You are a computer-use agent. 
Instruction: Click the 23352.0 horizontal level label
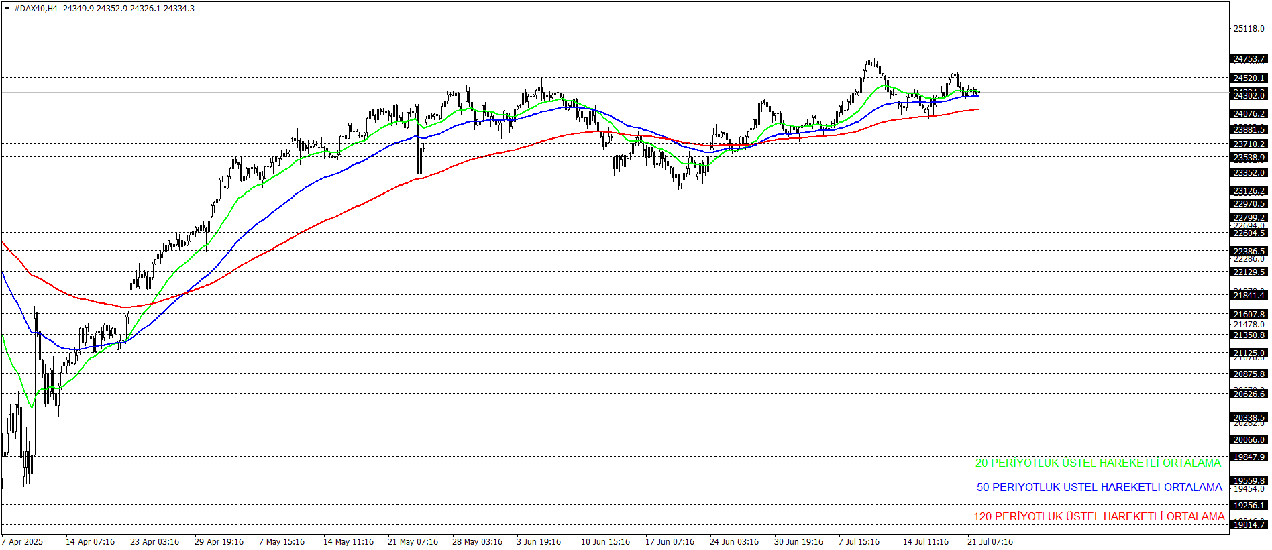click(x=1249, y=173)
